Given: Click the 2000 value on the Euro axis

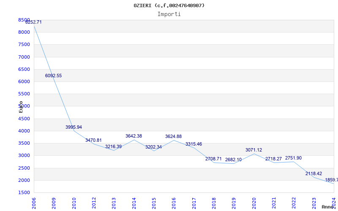Looking at the screenshot, I should tap(24, 180).
